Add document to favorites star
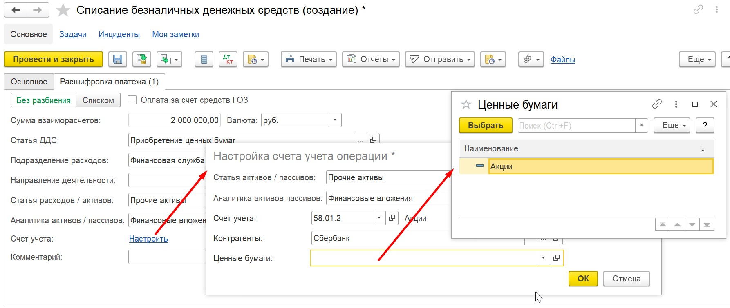Viewport: 730px width, 308px height. (63, 10)
